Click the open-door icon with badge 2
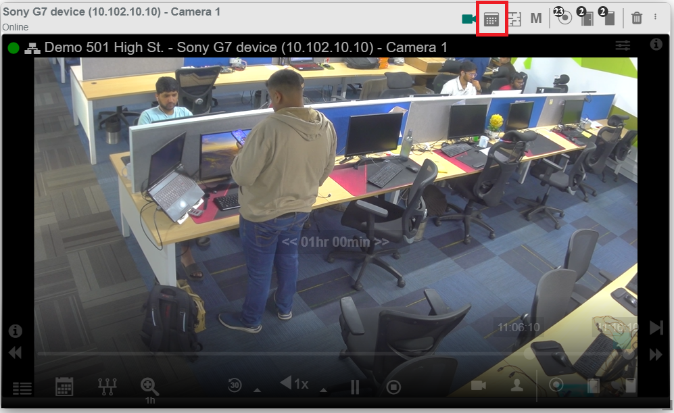The image size is (674, 413). (x=585, y=18)
